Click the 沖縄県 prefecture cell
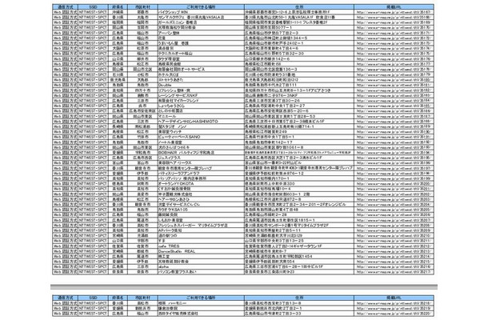 pyautogui.click(x=118, y=12)
